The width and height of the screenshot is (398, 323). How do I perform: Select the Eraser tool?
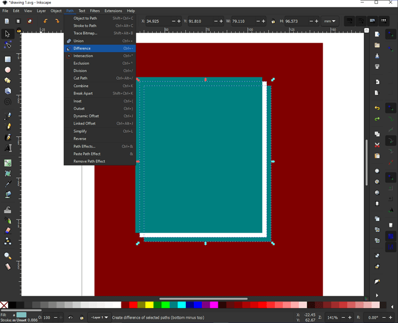click(x=7, y=231)
